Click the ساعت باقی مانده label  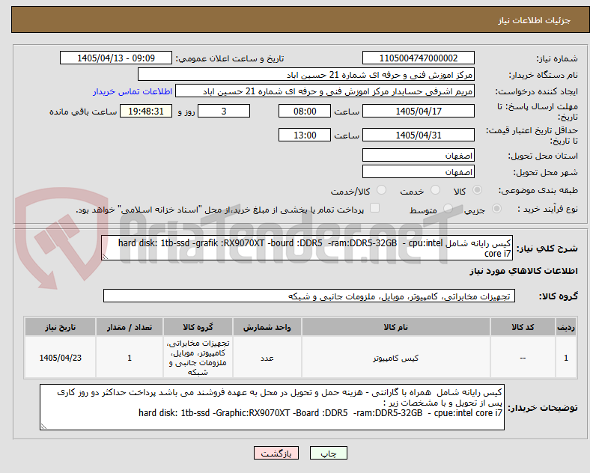(83, 112)
